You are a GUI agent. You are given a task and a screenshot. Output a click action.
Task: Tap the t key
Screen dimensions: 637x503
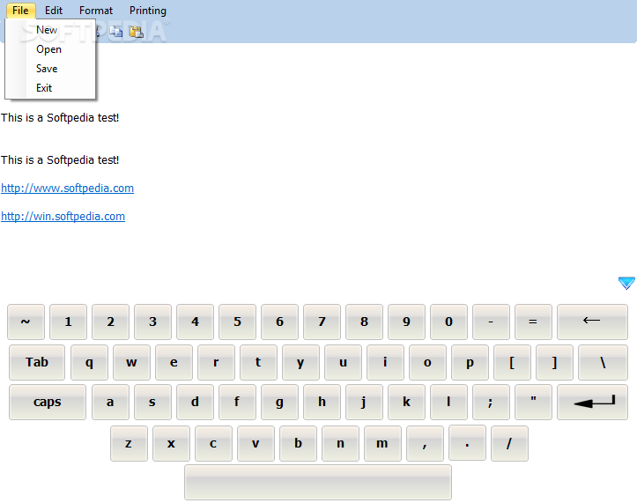coord(258,362)
